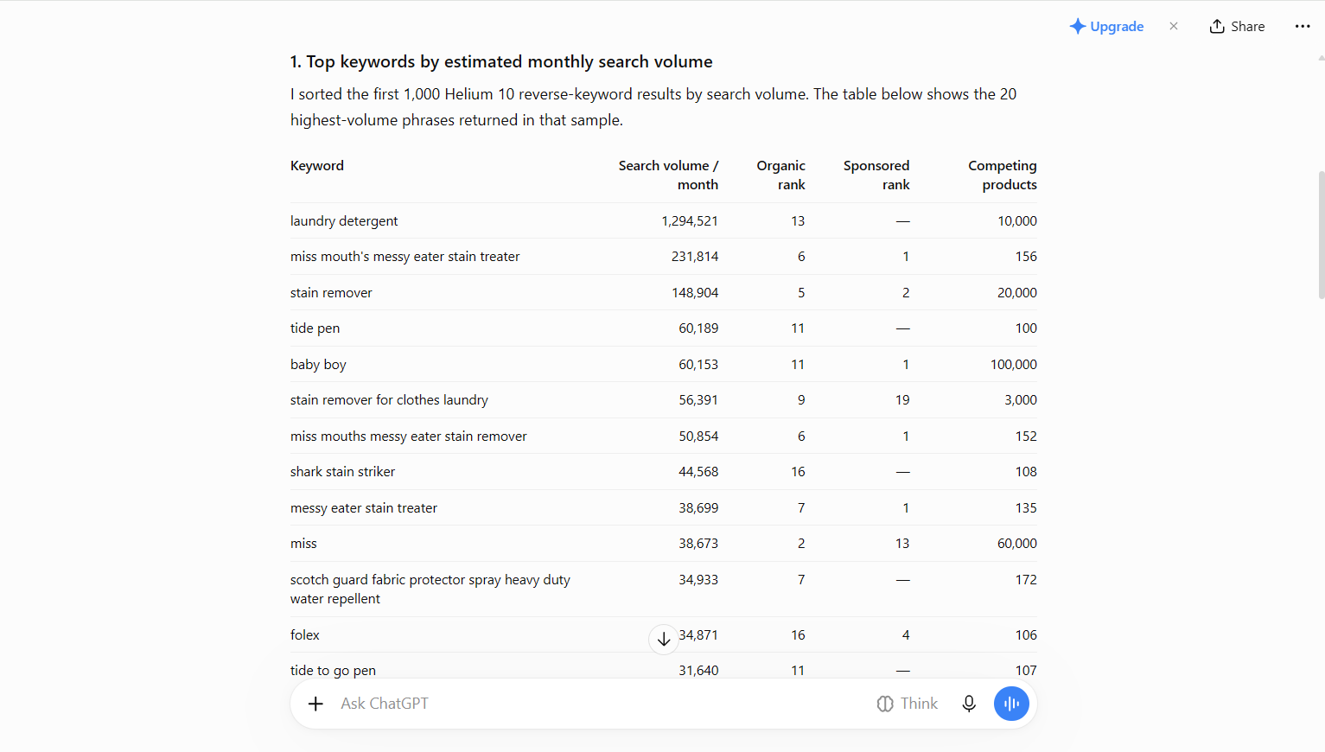Click the 'scotch guard fabric protector spray' keyword

pyautogui.click(x=430, y=589)
